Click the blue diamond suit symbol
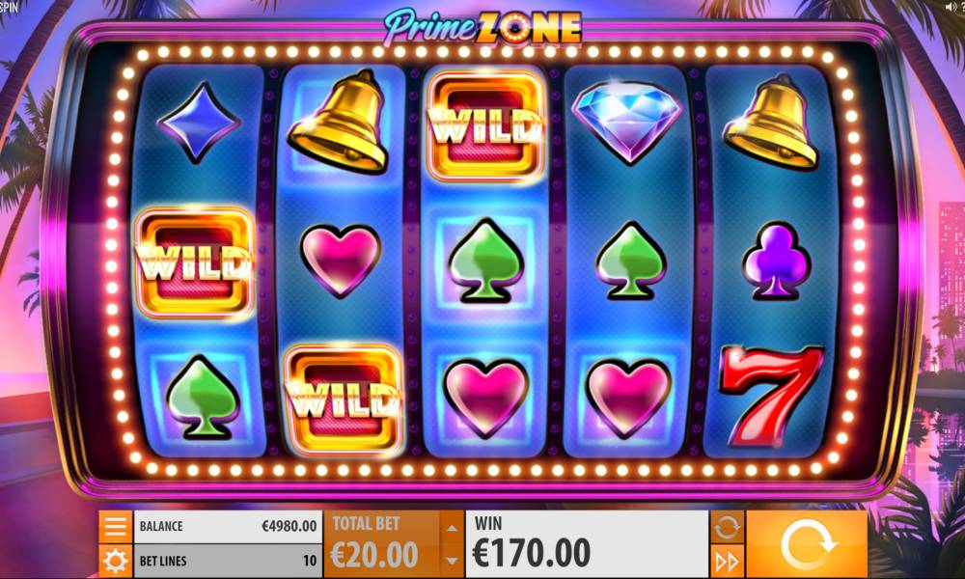 200,124
